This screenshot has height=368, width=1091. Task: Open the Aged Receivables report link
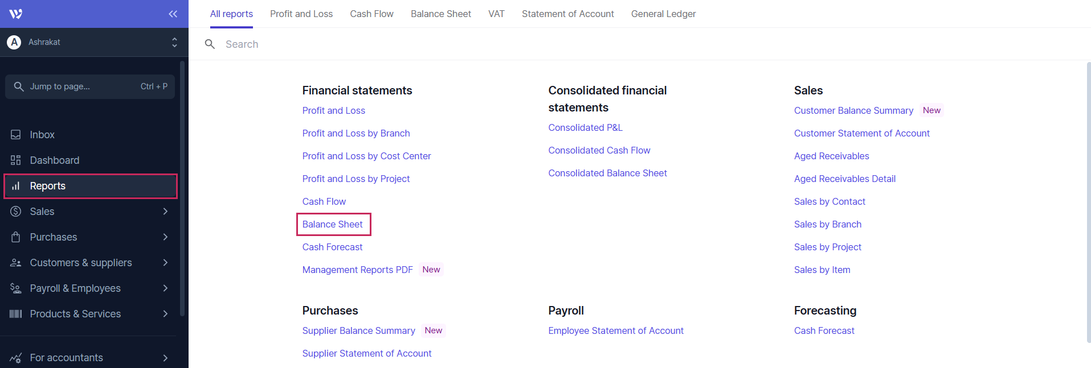[831, 156]
